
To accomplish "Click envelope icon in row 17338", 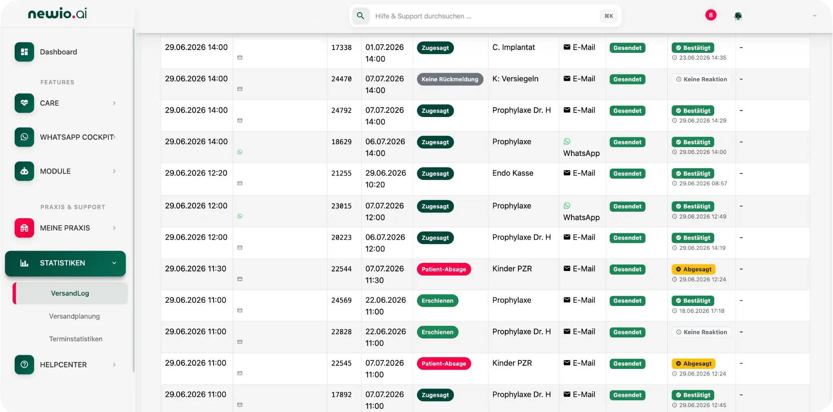I will tap(567, 47).
